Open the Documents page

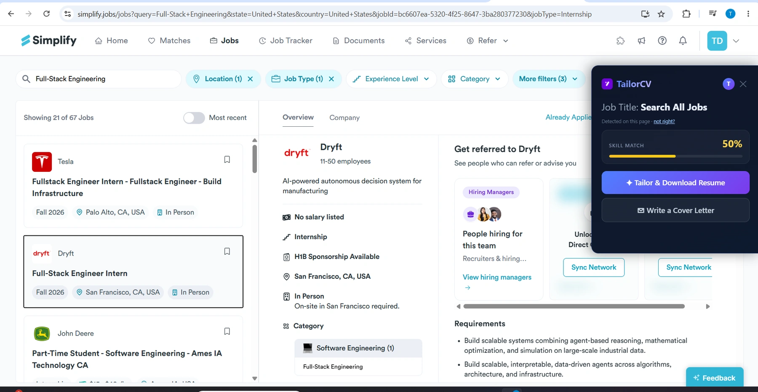pos(359,41)
